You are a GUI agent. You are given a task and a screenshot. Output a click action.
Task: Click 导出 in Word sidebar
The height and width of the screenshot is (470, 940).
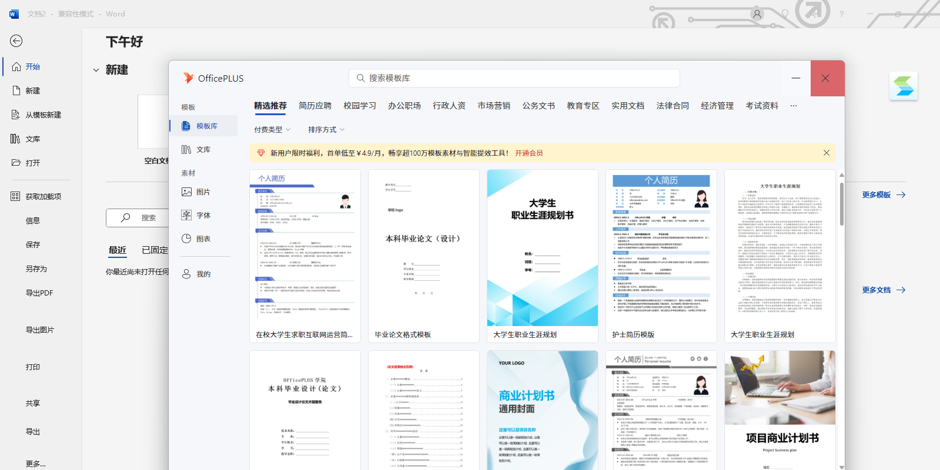pos(33,431)
